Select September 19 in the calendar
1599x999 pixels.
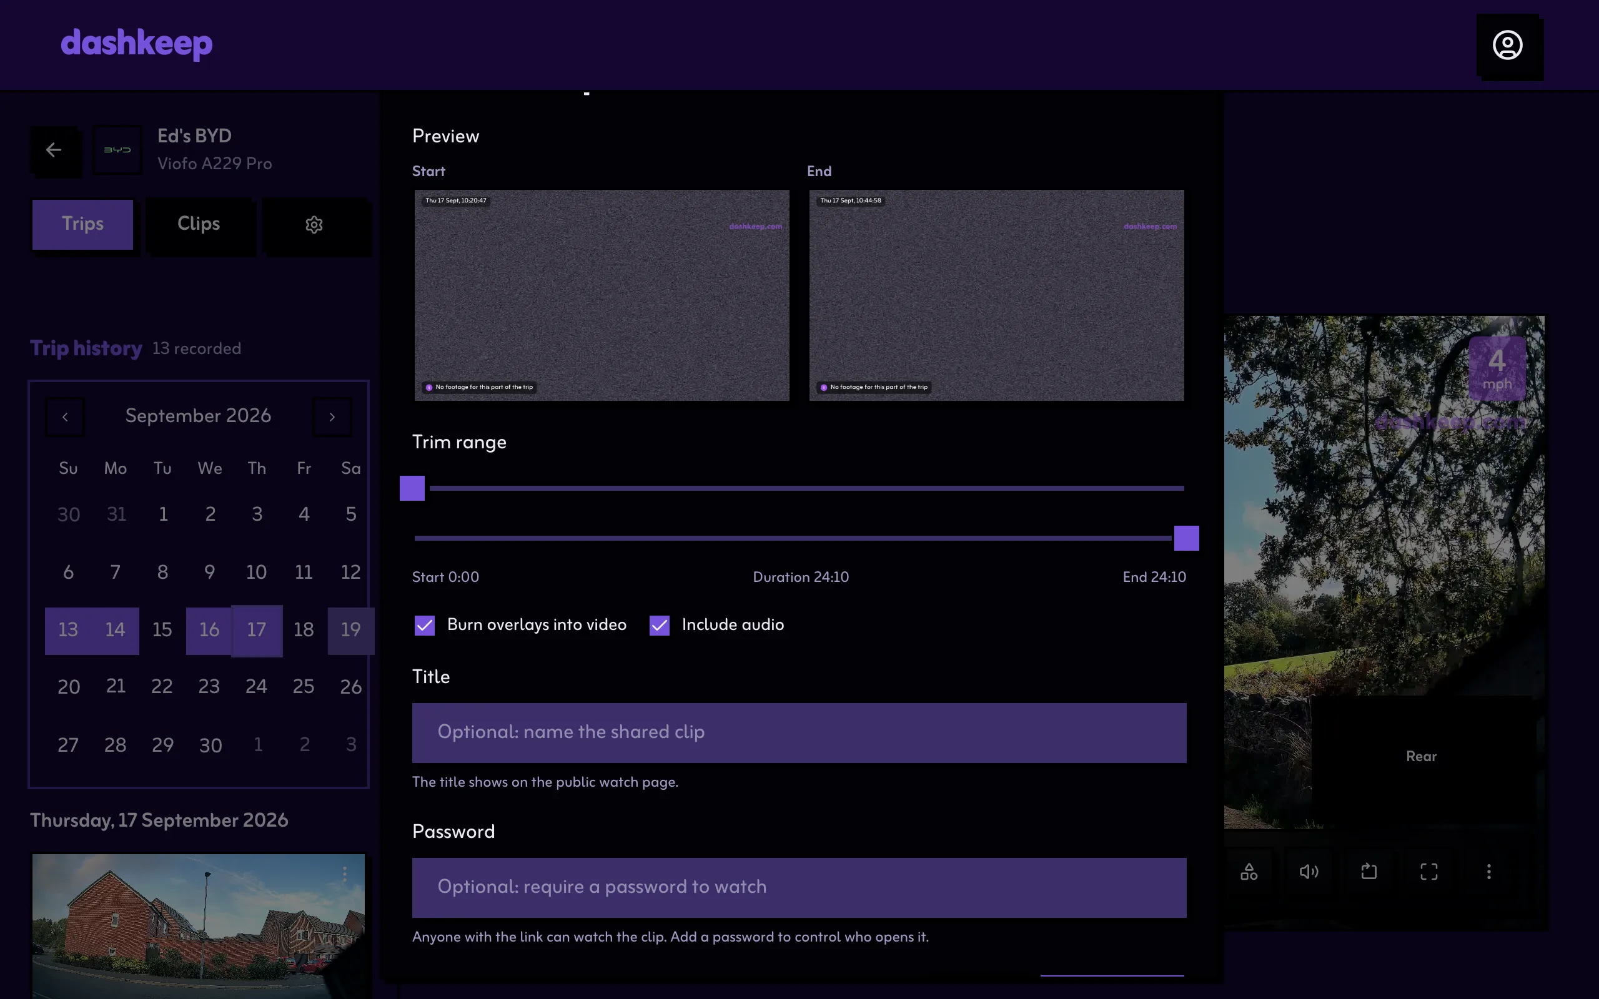pos(351,631)
